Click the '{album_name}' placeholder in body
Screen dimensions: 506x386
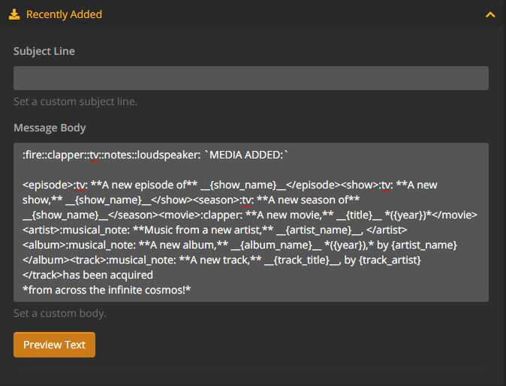[x=276, y=245]
